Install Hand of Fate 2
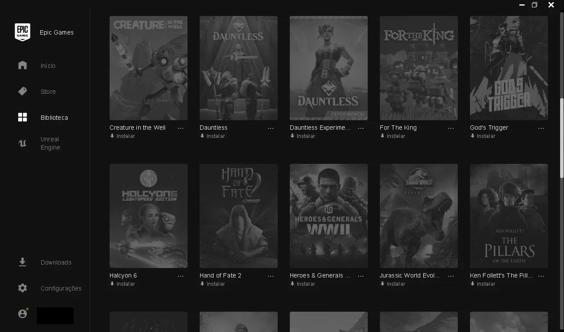 click(212, 284)
